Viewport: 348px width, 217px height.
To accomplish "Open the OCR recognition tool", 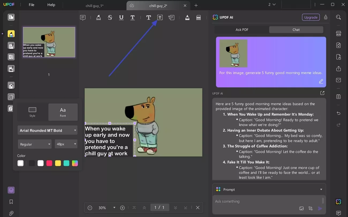I will [x=338, y=34].
